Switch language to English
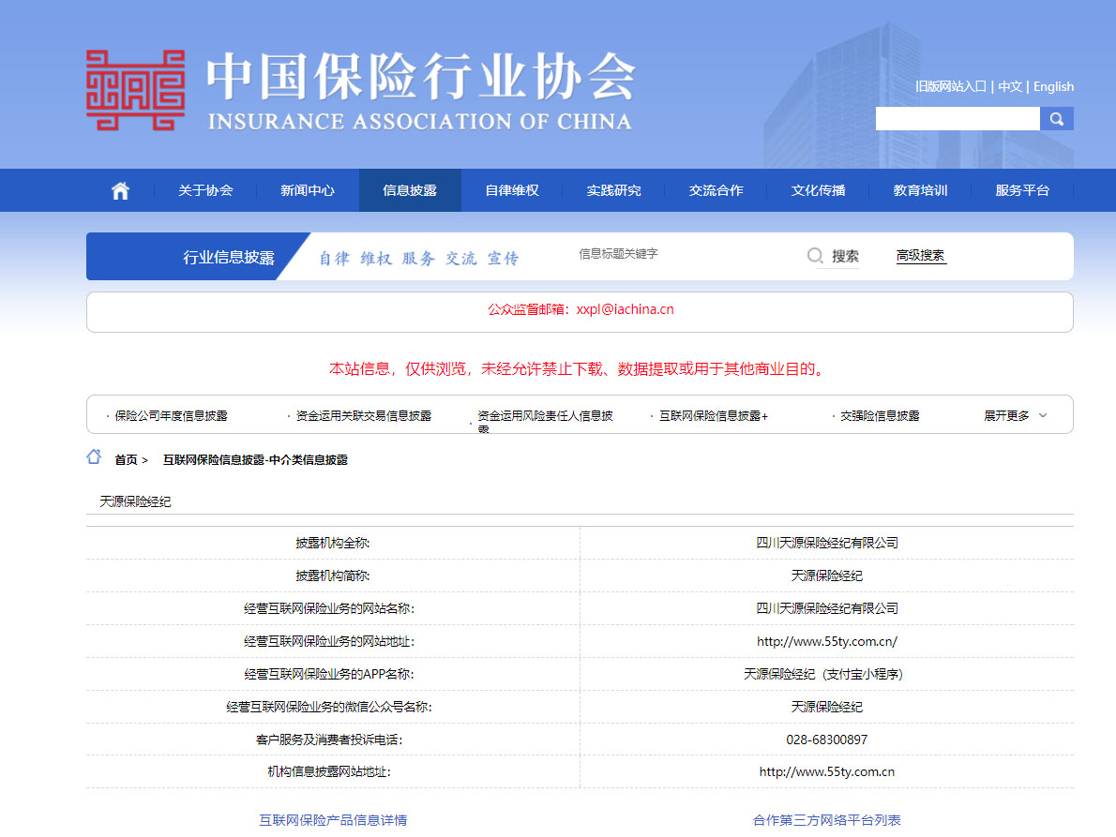This screenshot has height=837, width=1116. 1053,87
